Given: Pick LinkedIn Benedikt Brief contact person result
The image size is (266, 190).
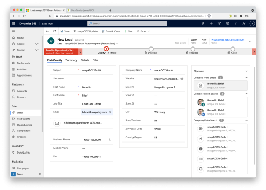Looking at the screenshot, I should pos(221,112).
